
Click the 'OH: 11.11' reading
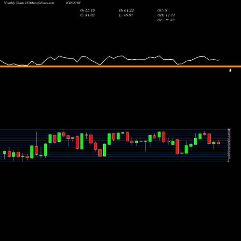pyautogui.click(x=166, y=15)
